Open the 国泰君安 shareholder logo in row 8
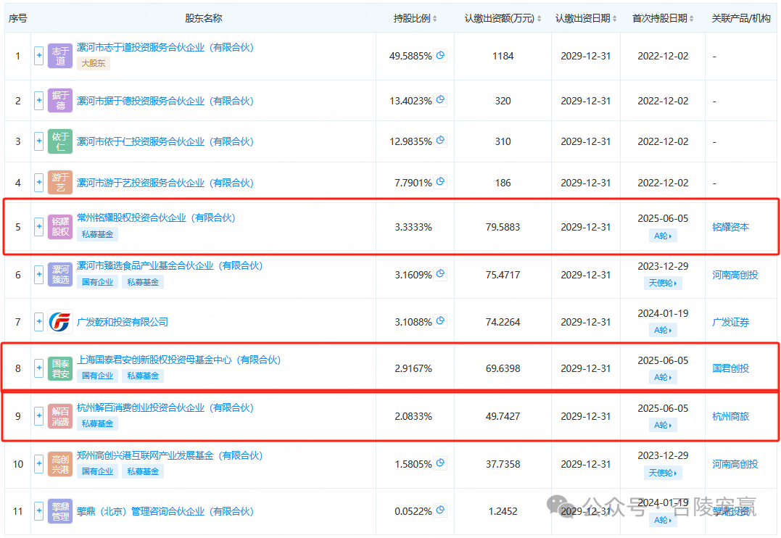This screenshot has height=538, width=781. point(60,368)
